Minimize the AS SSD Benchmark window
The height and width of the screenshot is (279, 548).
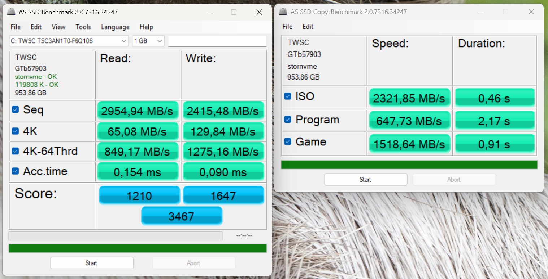(209, 12)
